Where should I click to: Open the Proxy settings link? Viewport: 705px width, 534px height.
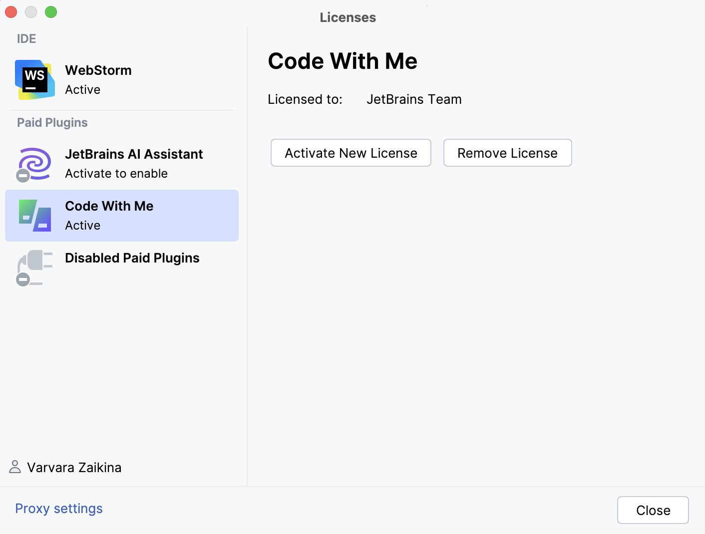coord(59,509)
